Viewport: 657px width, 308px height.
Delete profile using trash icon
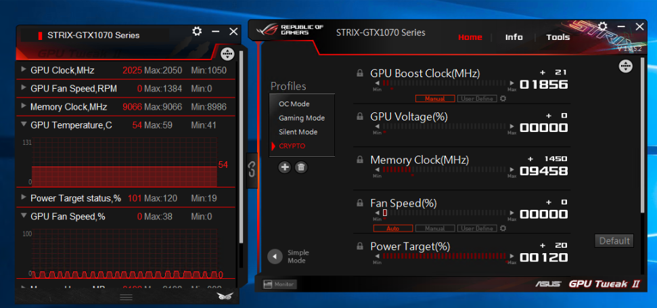(301, 167)
